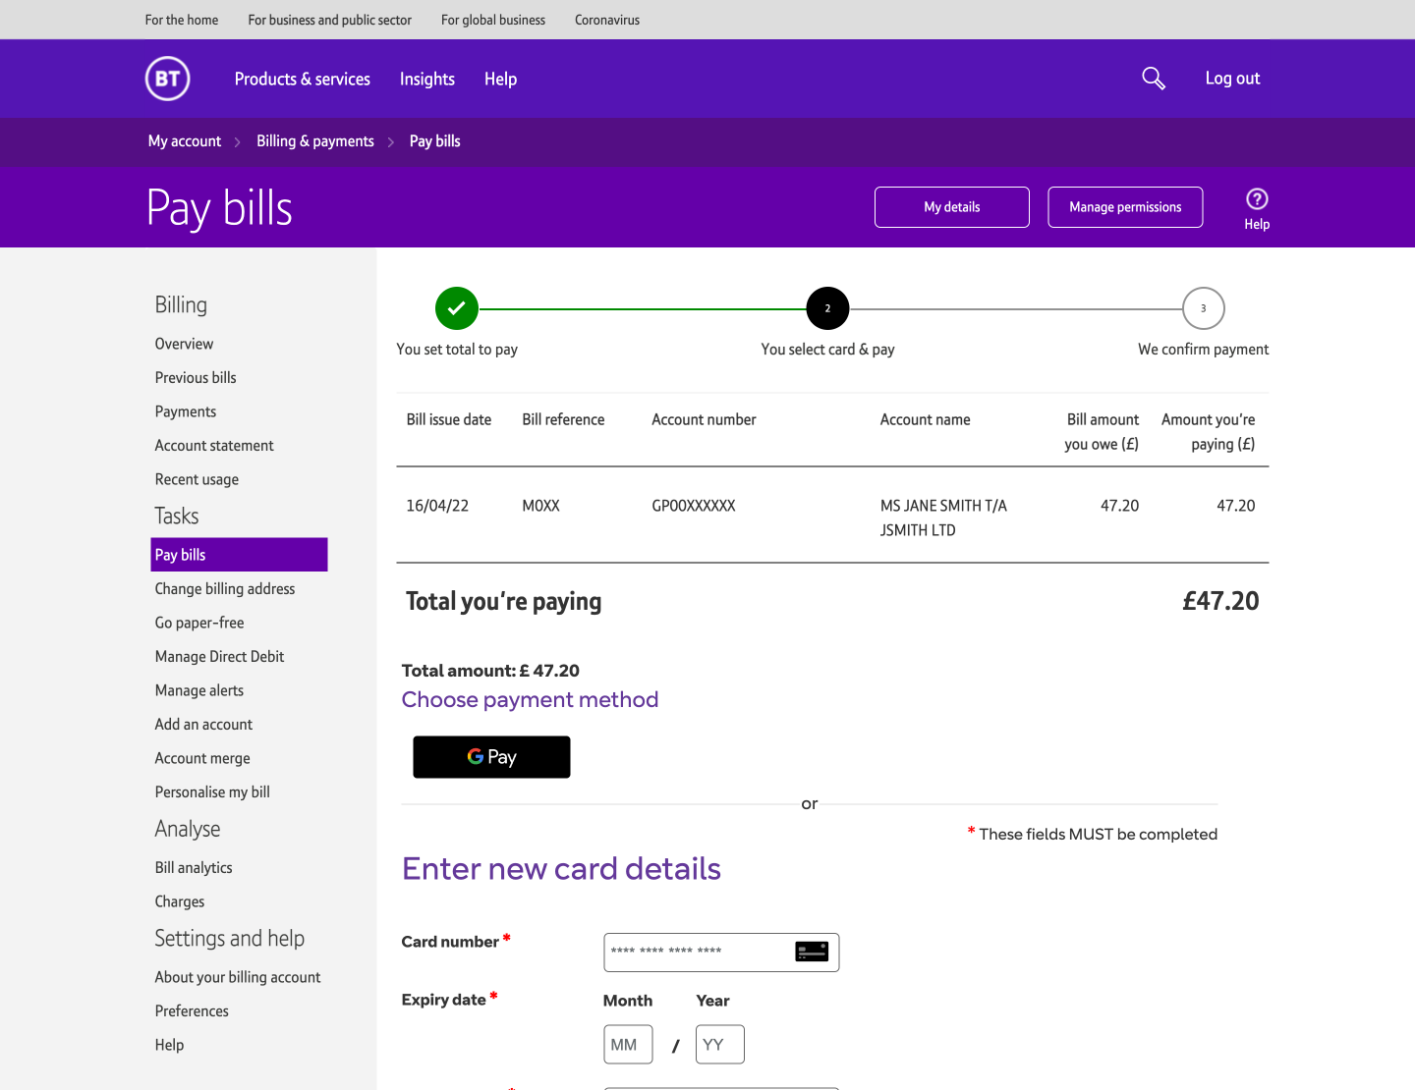
Task: Open Previous bills in sidebar
Action: (196, 378)
